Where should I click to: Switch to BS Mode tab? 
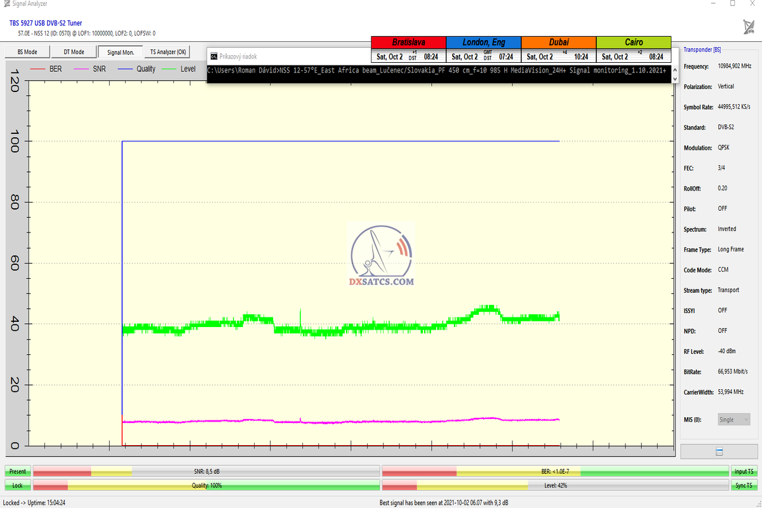coord(27,52)
